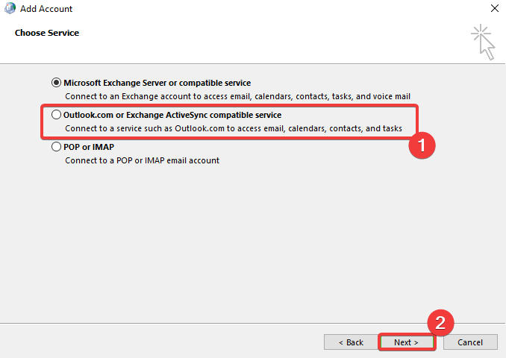Click 'Connect to a service such as Outlook.com' description
Image resolution: width=506 pixels, height=358 pixels.
point(234,128)
